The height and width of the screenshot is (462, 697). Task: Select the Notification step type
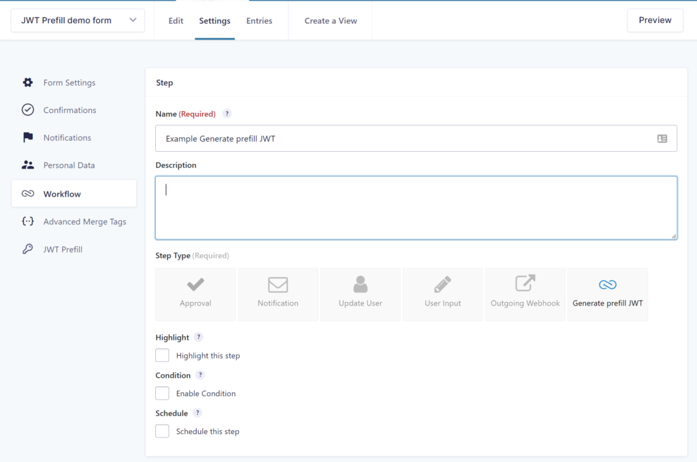click(278, 294)
